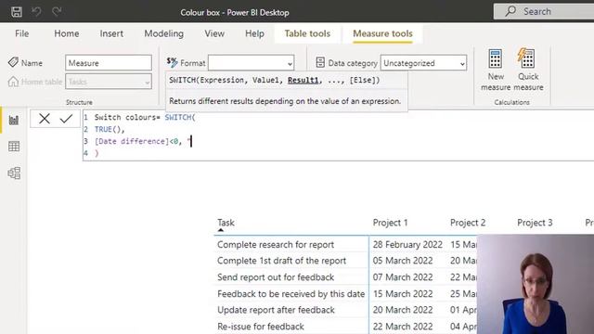Screen dimensions: 594x334
Task: Create a New measure
Action: 496,71
